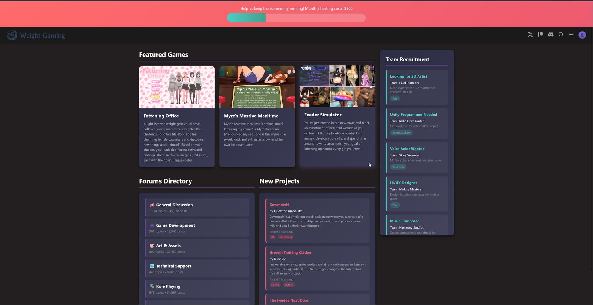Click the Patreon icon in header

(540, 35)
